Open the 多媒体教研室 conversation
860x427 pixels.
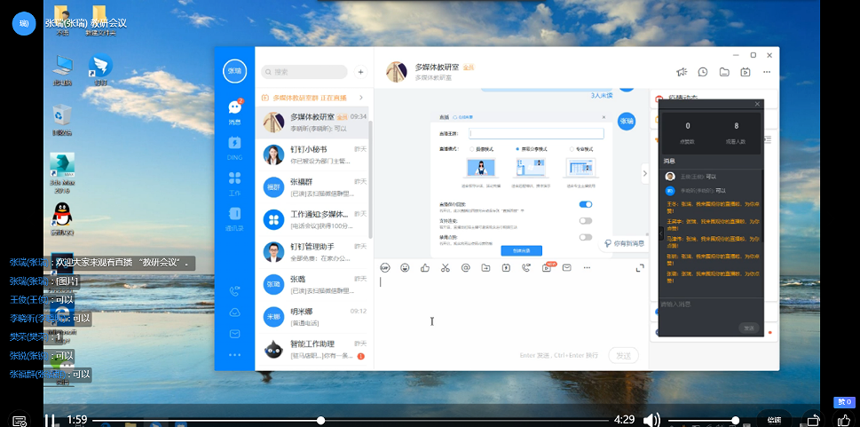(312, 123)
